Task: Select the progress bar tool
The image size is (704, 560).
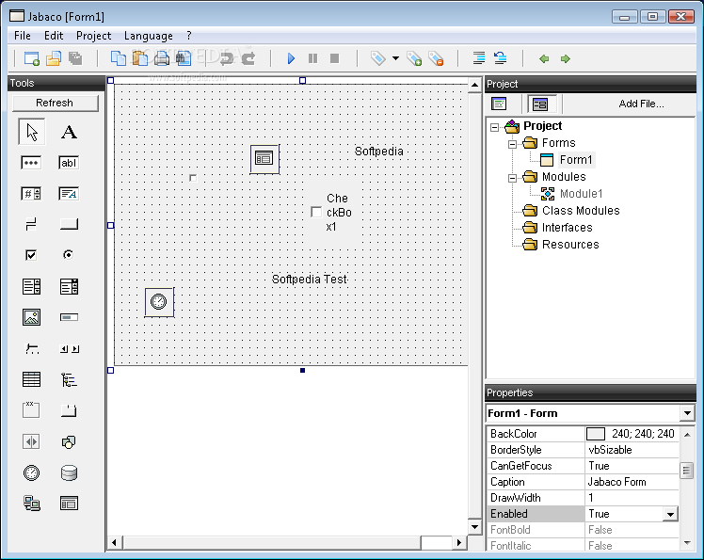Action: [69, 317]
